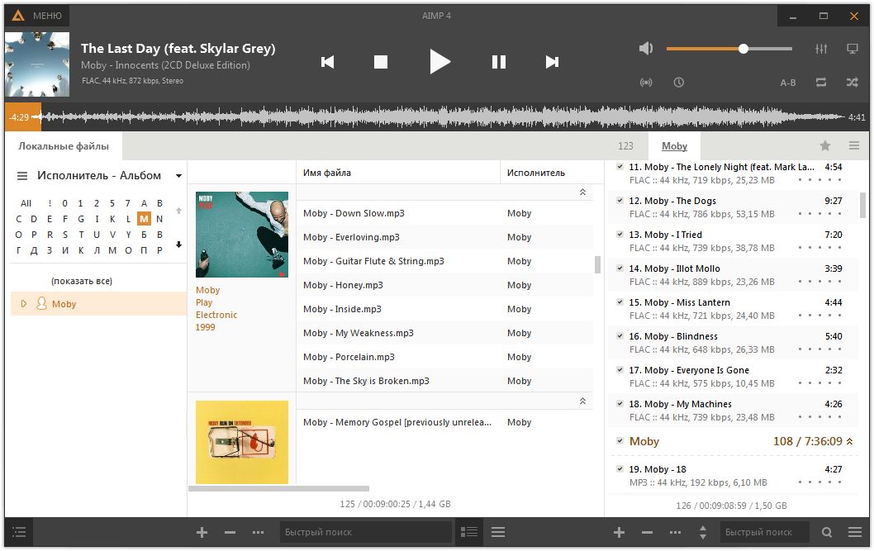Collapse the second album group chevron
Viewport: 874px width, 551px height.
click(x=582, y=401)
